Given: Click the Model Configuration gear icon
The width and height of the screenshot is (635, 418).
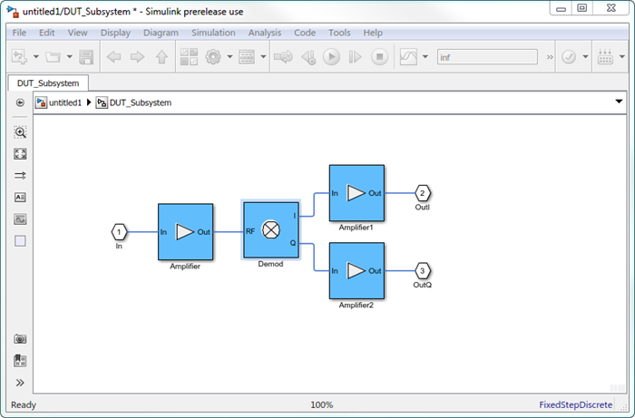Looking at the screenshot, I should 214,57.
